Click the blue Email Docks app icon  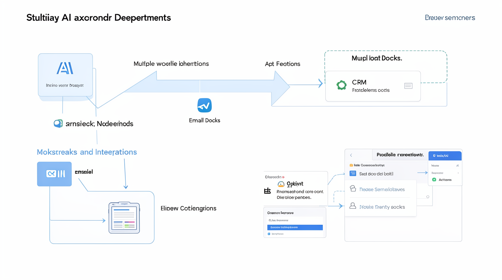(x=204, y=105)
